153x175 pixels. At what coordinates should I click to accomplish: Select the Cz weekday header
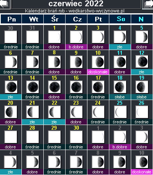[x=76, y=19]
